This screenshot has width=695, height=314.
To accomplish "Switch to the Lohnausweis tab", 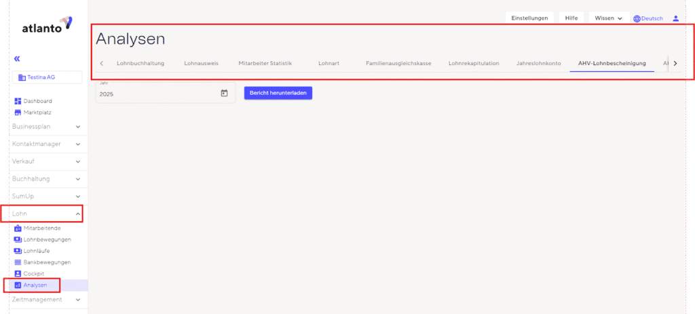I will point(202,63).
